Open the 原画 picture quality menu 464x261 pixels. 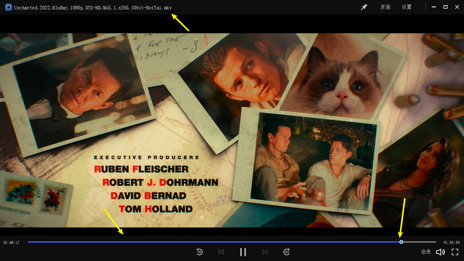point(385,7)
